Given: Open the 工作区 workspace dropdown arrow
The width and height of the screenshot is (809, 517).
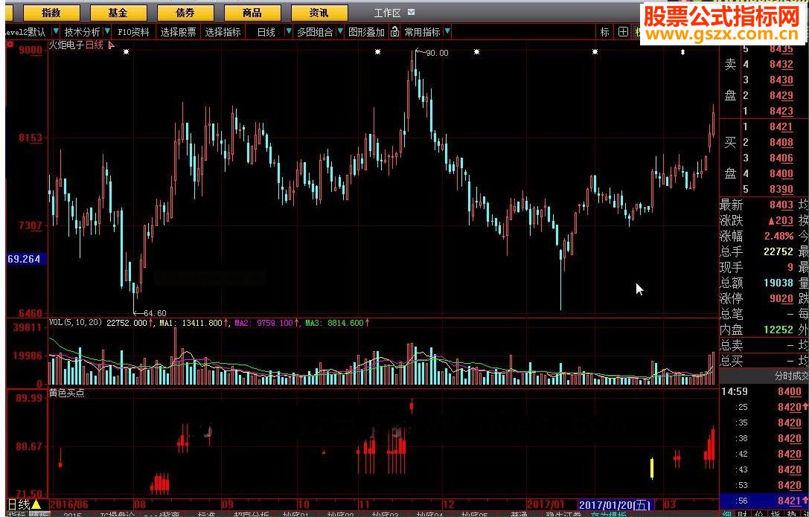Looking at the screenshot, I should click(x=411, y=12).
